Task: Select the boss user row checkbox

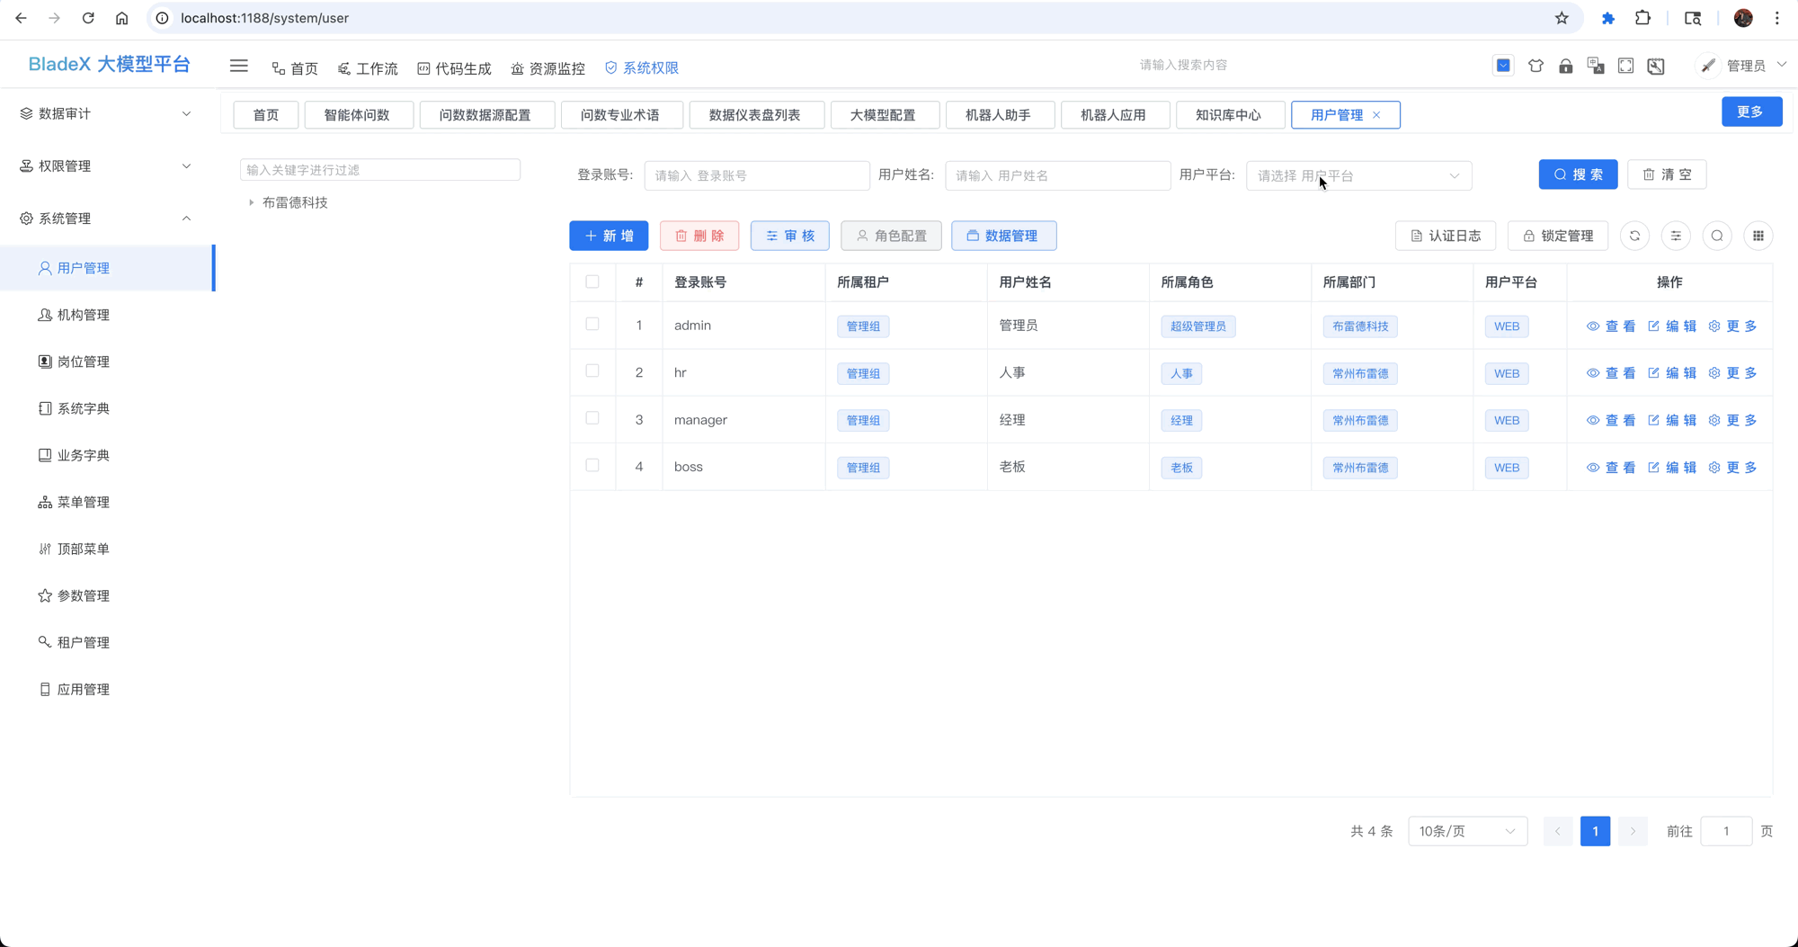Action: pyautogui.click(x=592, y=466)
